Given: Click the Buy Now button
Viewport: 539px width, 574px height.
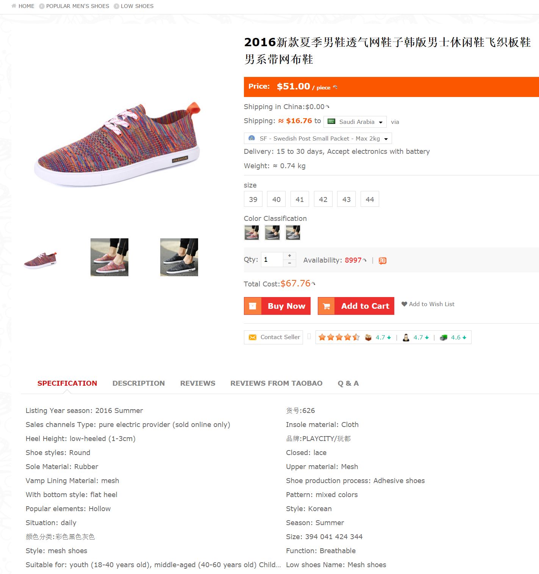Looking at the screenshot, I should click(277, 306).
